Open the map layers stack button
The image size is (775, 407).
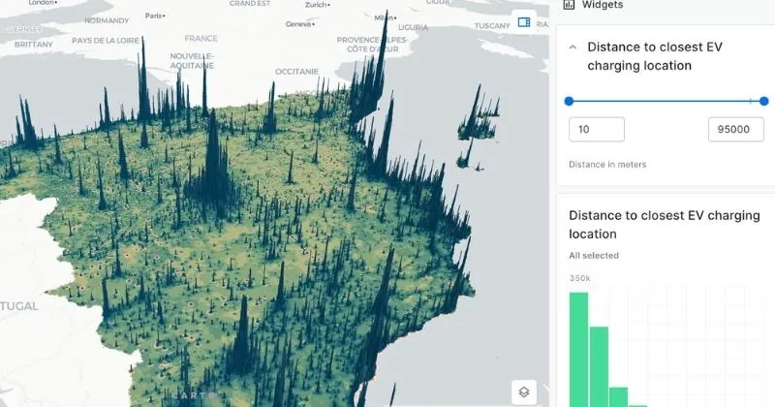click(524, 391)
